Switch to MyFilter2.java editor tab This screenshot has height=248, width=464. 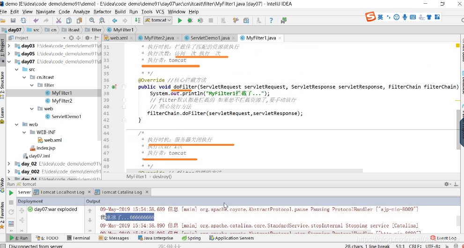click(159, 38)
